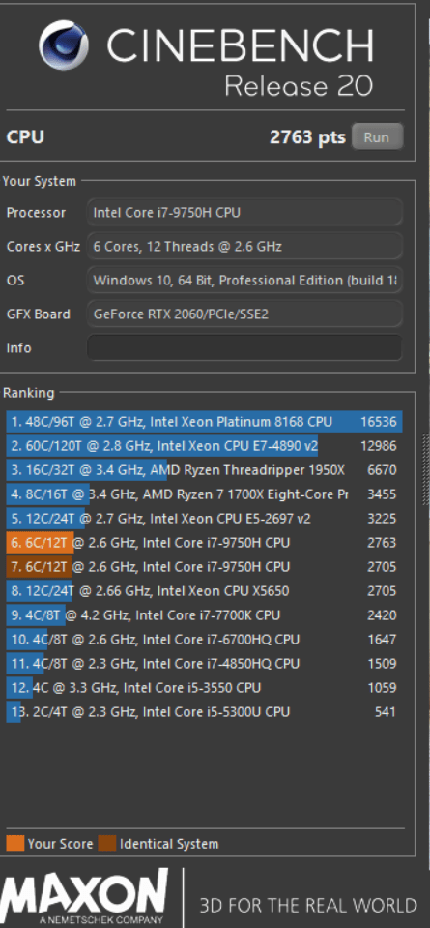Select Ryzen Threadripper 1950X ranking row
This screenshot has height=928, width=430.
coord(204,470)
